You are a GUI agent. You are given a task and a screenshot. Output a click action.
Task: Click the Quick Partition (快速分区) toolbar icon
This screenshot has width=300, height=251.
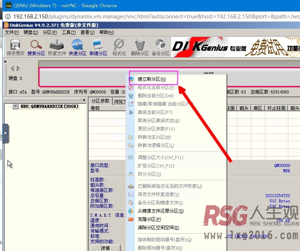[x=78, y=47]
